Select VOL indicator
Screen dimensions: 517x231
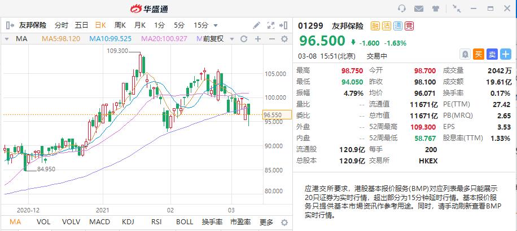click(43, 222)
